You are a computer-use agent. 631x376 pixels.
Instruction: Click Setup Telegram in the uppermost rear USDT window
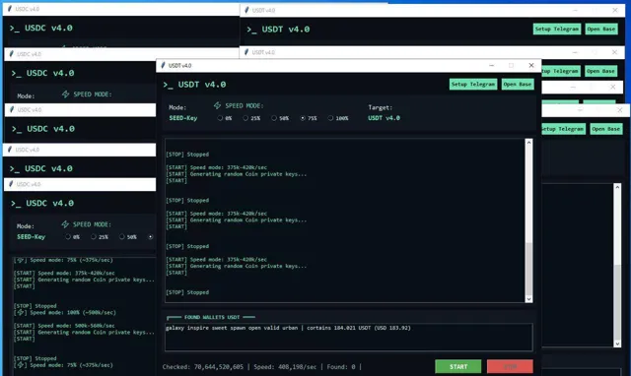tap(557, 29)
